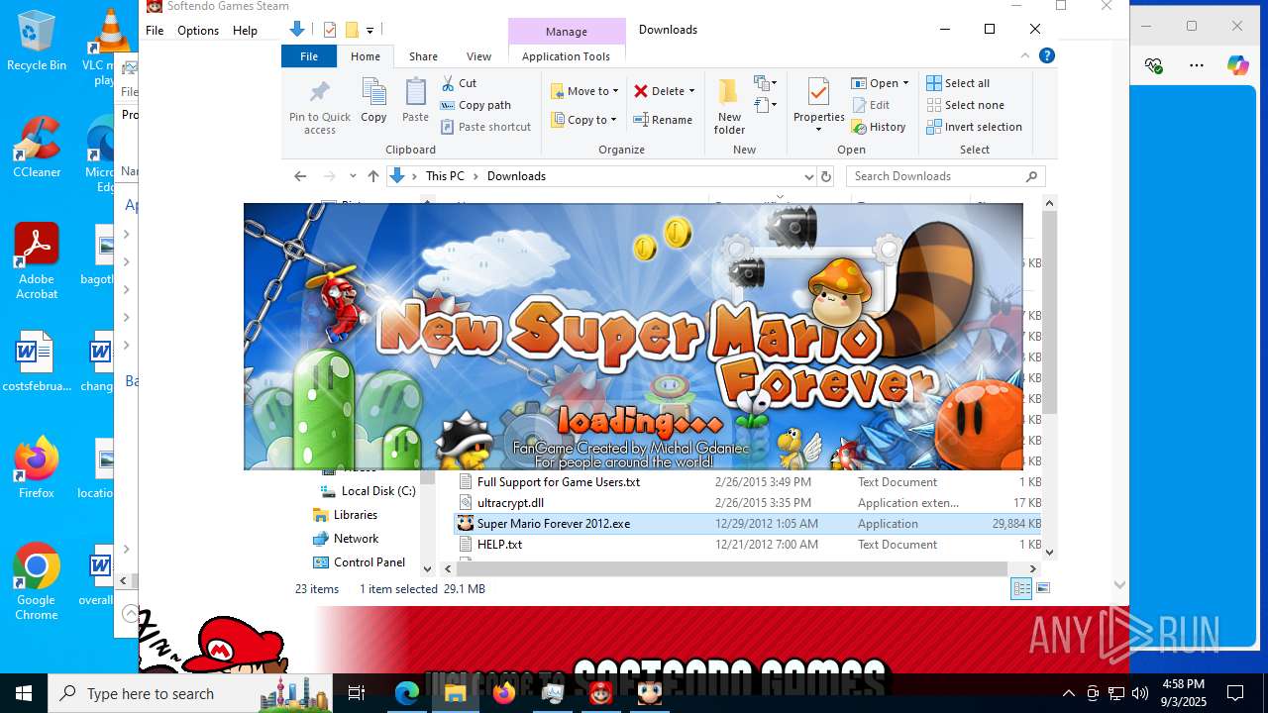The image size is (1268, 713).
Task: Expand the Delete options arrow
Action: click(691, 91)
